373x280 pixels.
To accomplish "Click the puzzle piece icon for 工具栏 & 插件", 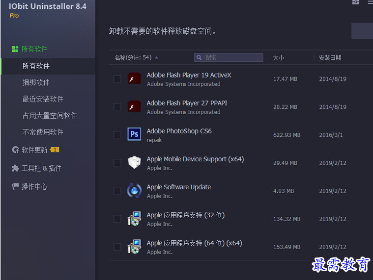I will pyautogui.click(x=15, y=168).
